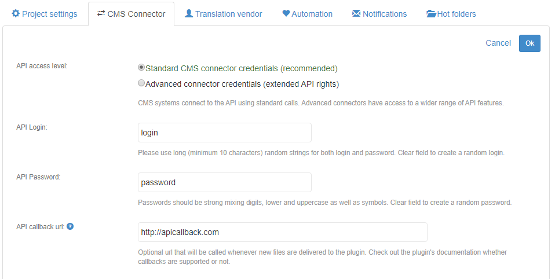Screen dimensions: 555x279
Task: Click the API callback url help icon
Action: (x=70, y=226)
